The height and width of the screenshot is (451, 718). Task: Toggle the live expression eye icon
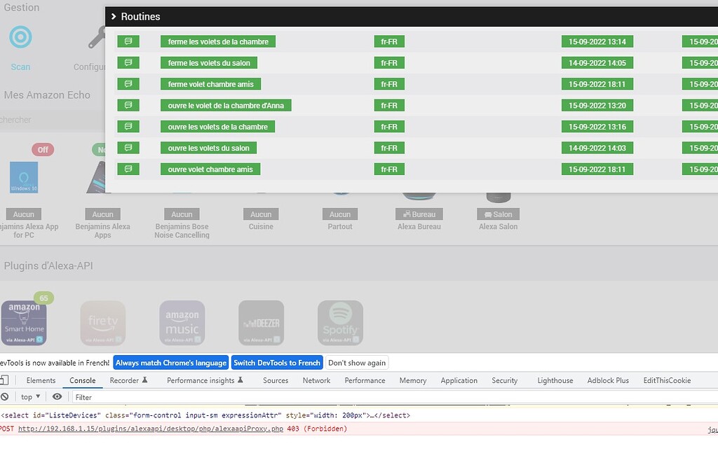(57, 396)
